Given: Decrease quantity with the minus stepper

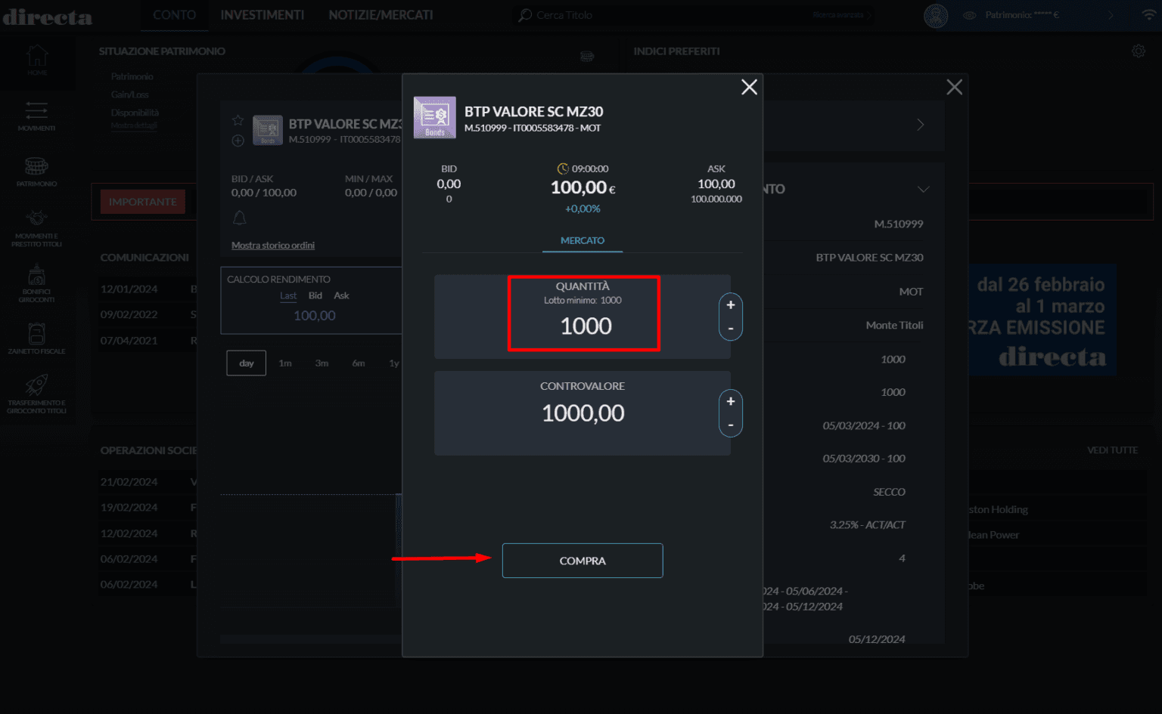Looking at the screenshot, I should coord(730,329).
